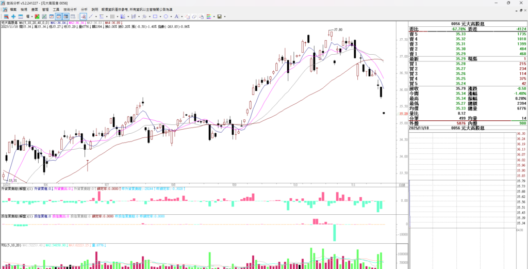Image resolution: width=528 pixels, height=269 pixels.
Task: Expand the dropdown arrow beside rectangle tool
Action: (x=160, y=17)
